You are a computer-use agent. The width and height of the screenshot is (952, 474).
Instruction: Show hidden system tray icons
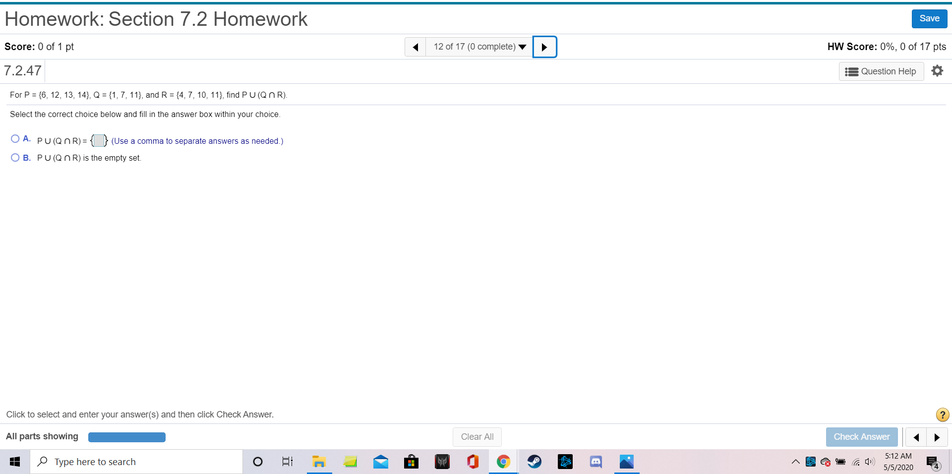[x=795, y=462]
